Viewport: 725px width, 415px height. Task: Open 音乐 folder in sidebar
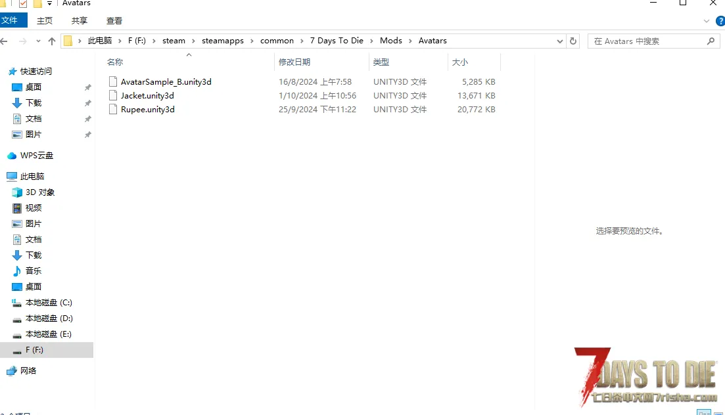[x=34, y=271]
